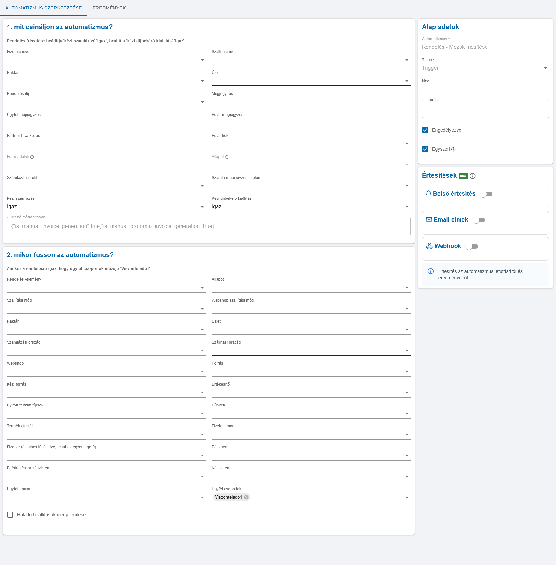Image resolution: width=556 pixels, height=565 pixels.
Task: Click the Leírás text area
Action: 485,109
